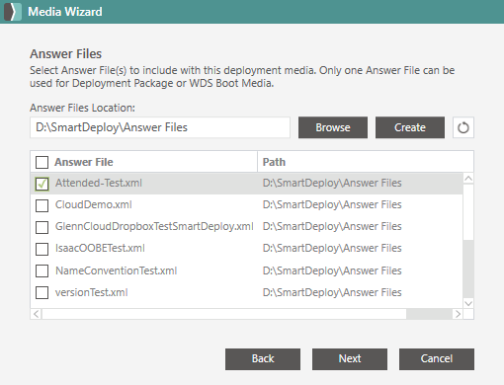The height and width of the screenshot is (385, 504).
Task: Check the GlennCloudDropboxTestSmartDeploy.xml checkbox
Action: pyautogui.click(x=42, y=227)
